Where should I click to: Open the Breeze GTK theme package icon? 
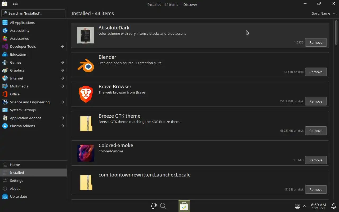pos(86,123)
